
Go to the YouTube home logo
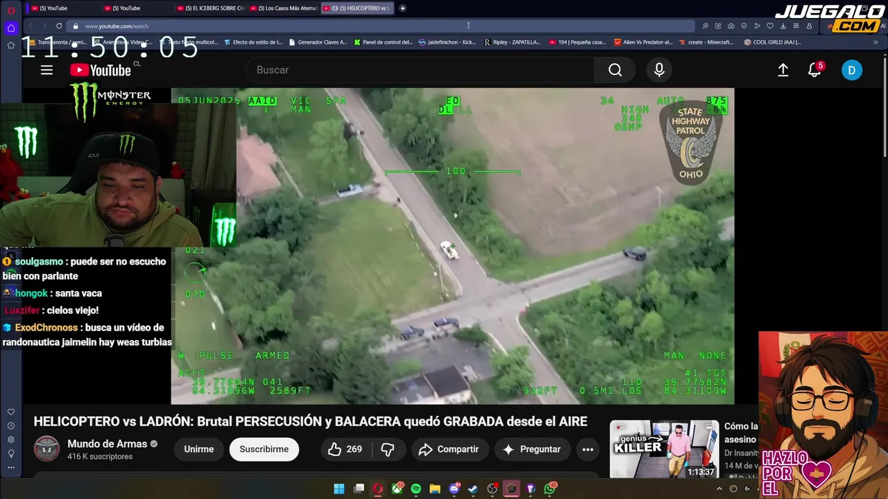101,70
